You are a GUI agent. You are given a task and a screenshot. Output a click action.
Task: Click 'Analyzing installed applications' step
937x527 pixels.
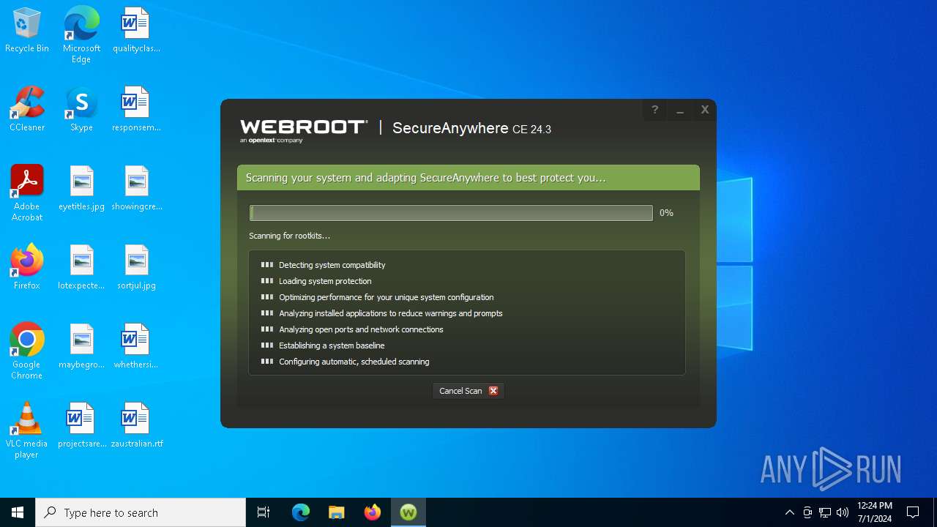point(390,313)
